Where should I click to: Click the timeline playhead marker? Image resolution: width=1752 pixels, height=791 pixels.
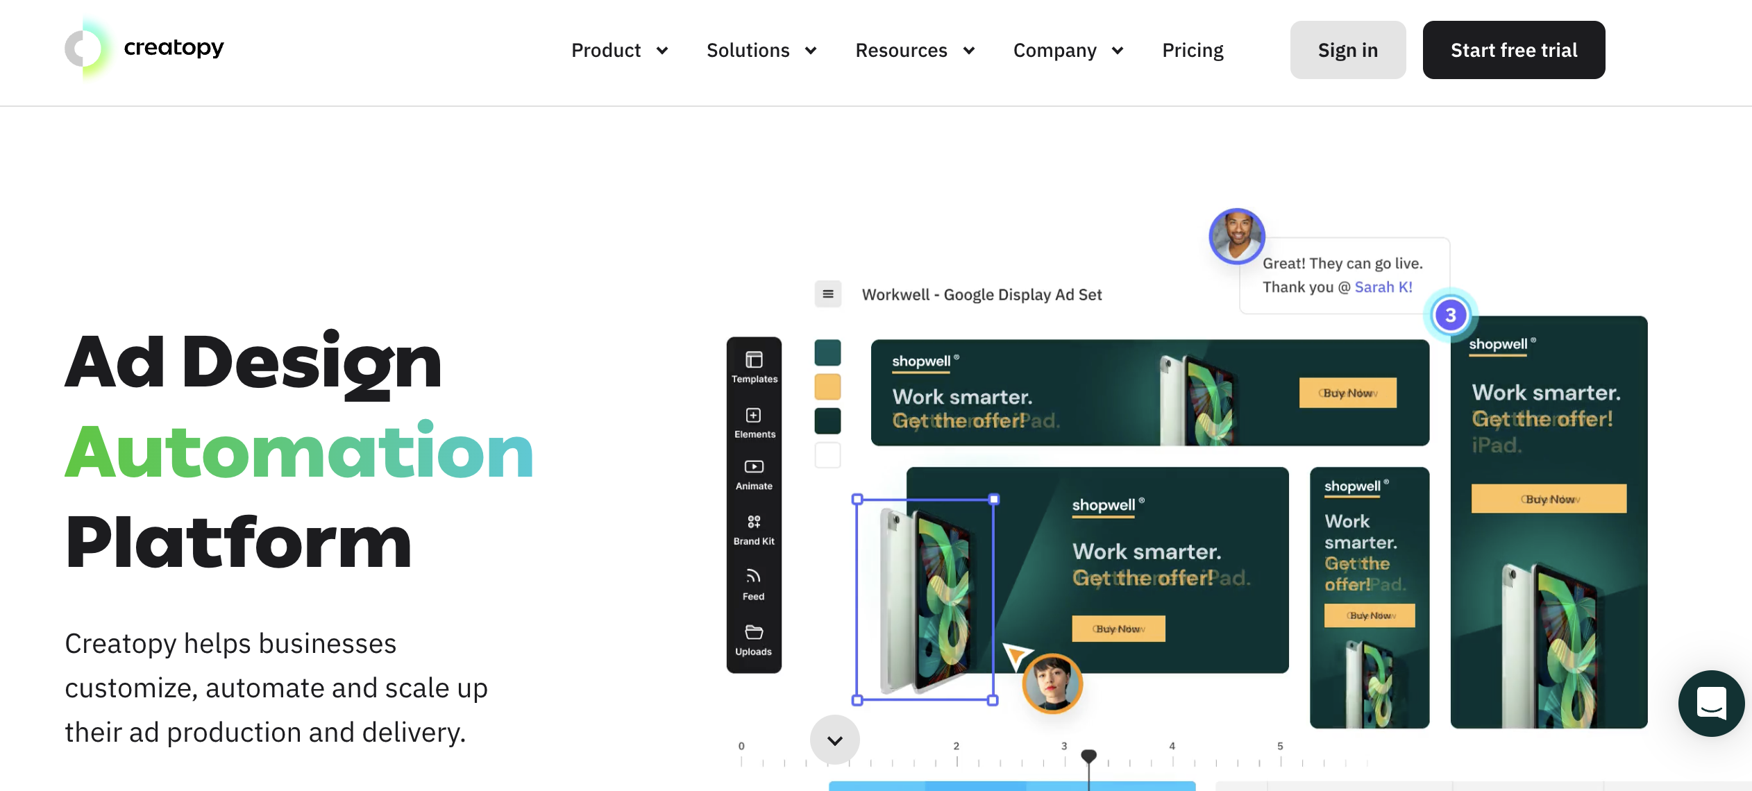click(1089, 756)
